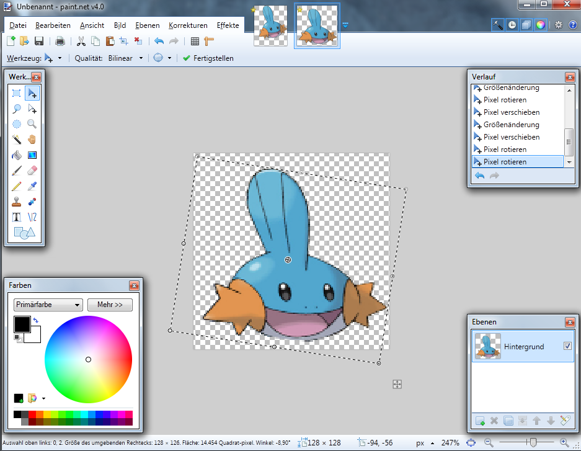
Task: Select the Text tool
Action: point(16,217)
